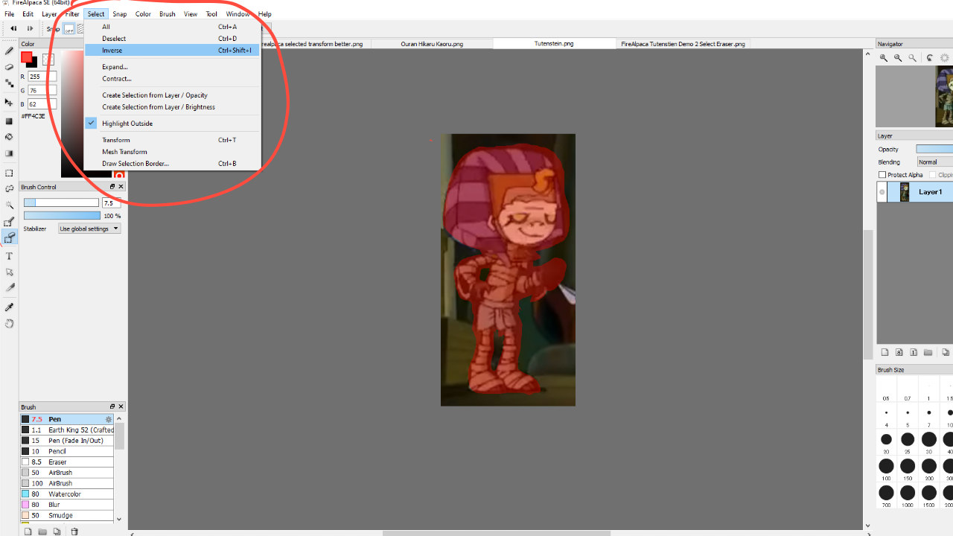Choose Draw Selection Border... menu item
This screenshot has width=953, height=536.
[173, 164]
